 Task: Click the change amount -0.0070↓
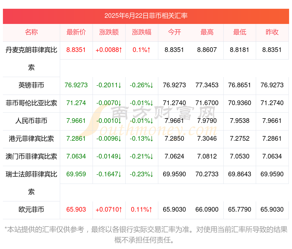(x=109, y=103)
